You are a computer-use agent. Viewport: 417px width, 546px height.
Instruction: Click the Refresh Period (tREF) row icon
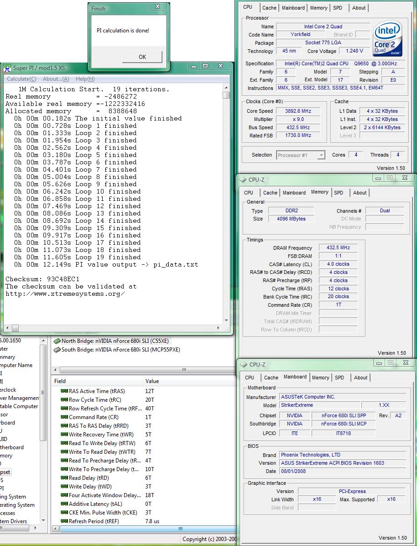tap(64, 521)
